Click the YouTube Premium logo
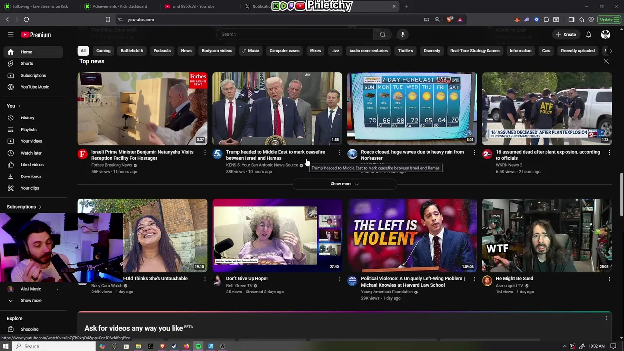624x351 pixels. click(x=36, y=35)
